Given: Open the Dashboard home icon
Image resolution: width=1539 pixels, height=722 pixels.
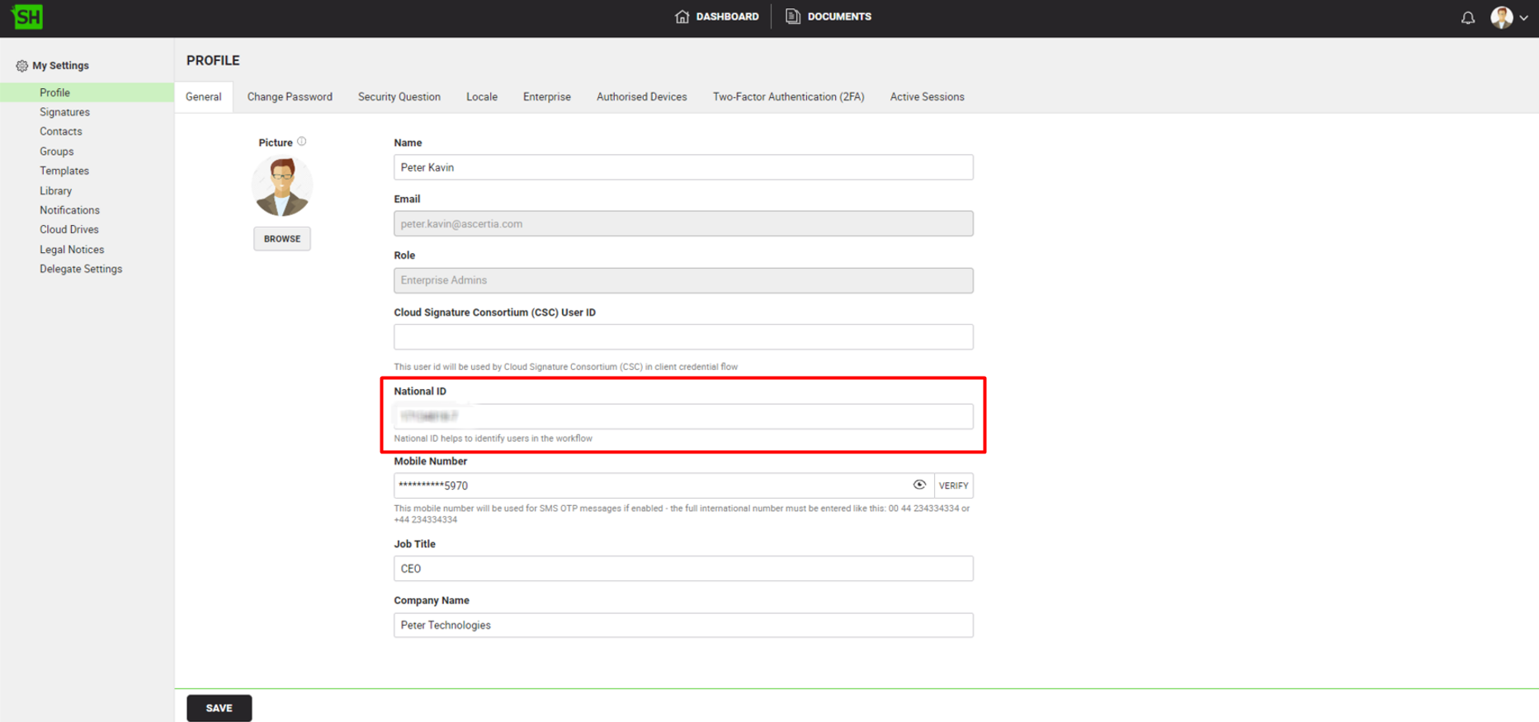Looking at the screenshot, I should coord(682,16).
